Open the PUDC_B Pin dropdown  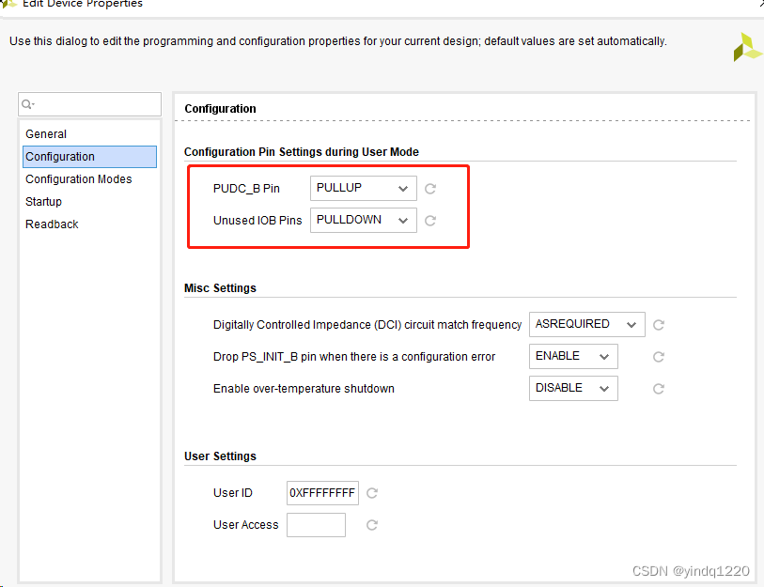point(364,188)
